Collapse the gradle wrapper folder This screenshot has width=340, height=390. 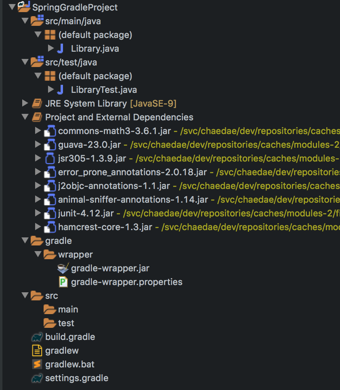pyautogui.click(x=38, y=254)
